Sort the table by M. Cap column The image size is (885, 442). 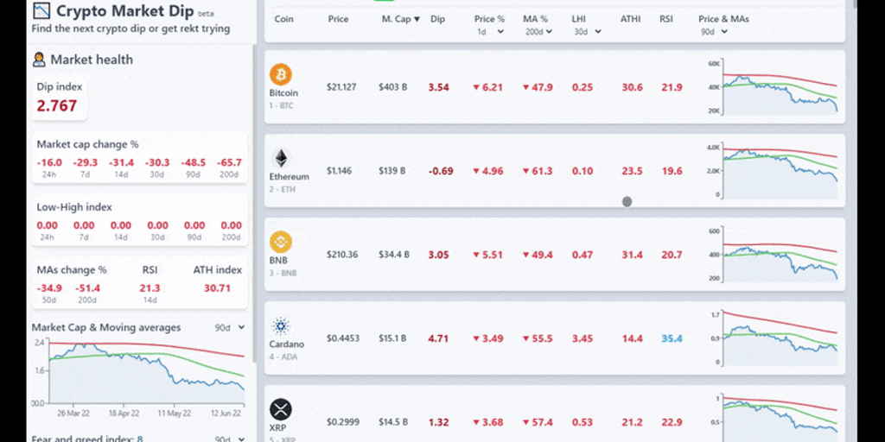pos(400,19)
